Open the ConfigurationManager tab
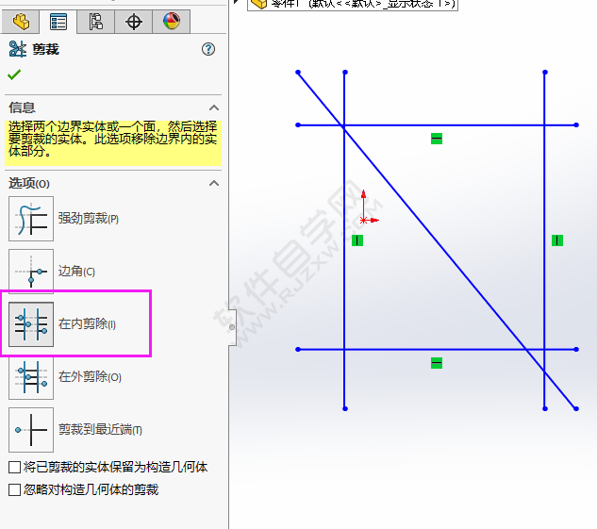The width and height of the screenshot is (597, 529). (95, 22)
